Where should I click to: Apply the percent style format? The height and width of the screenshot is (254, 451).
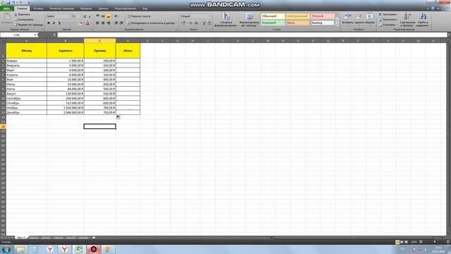(x=191, y=23)
